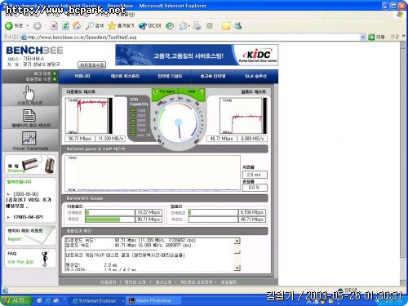Open the 초고속 인터넷 navigation tab
Screen dimensions: 408x306
213,76
